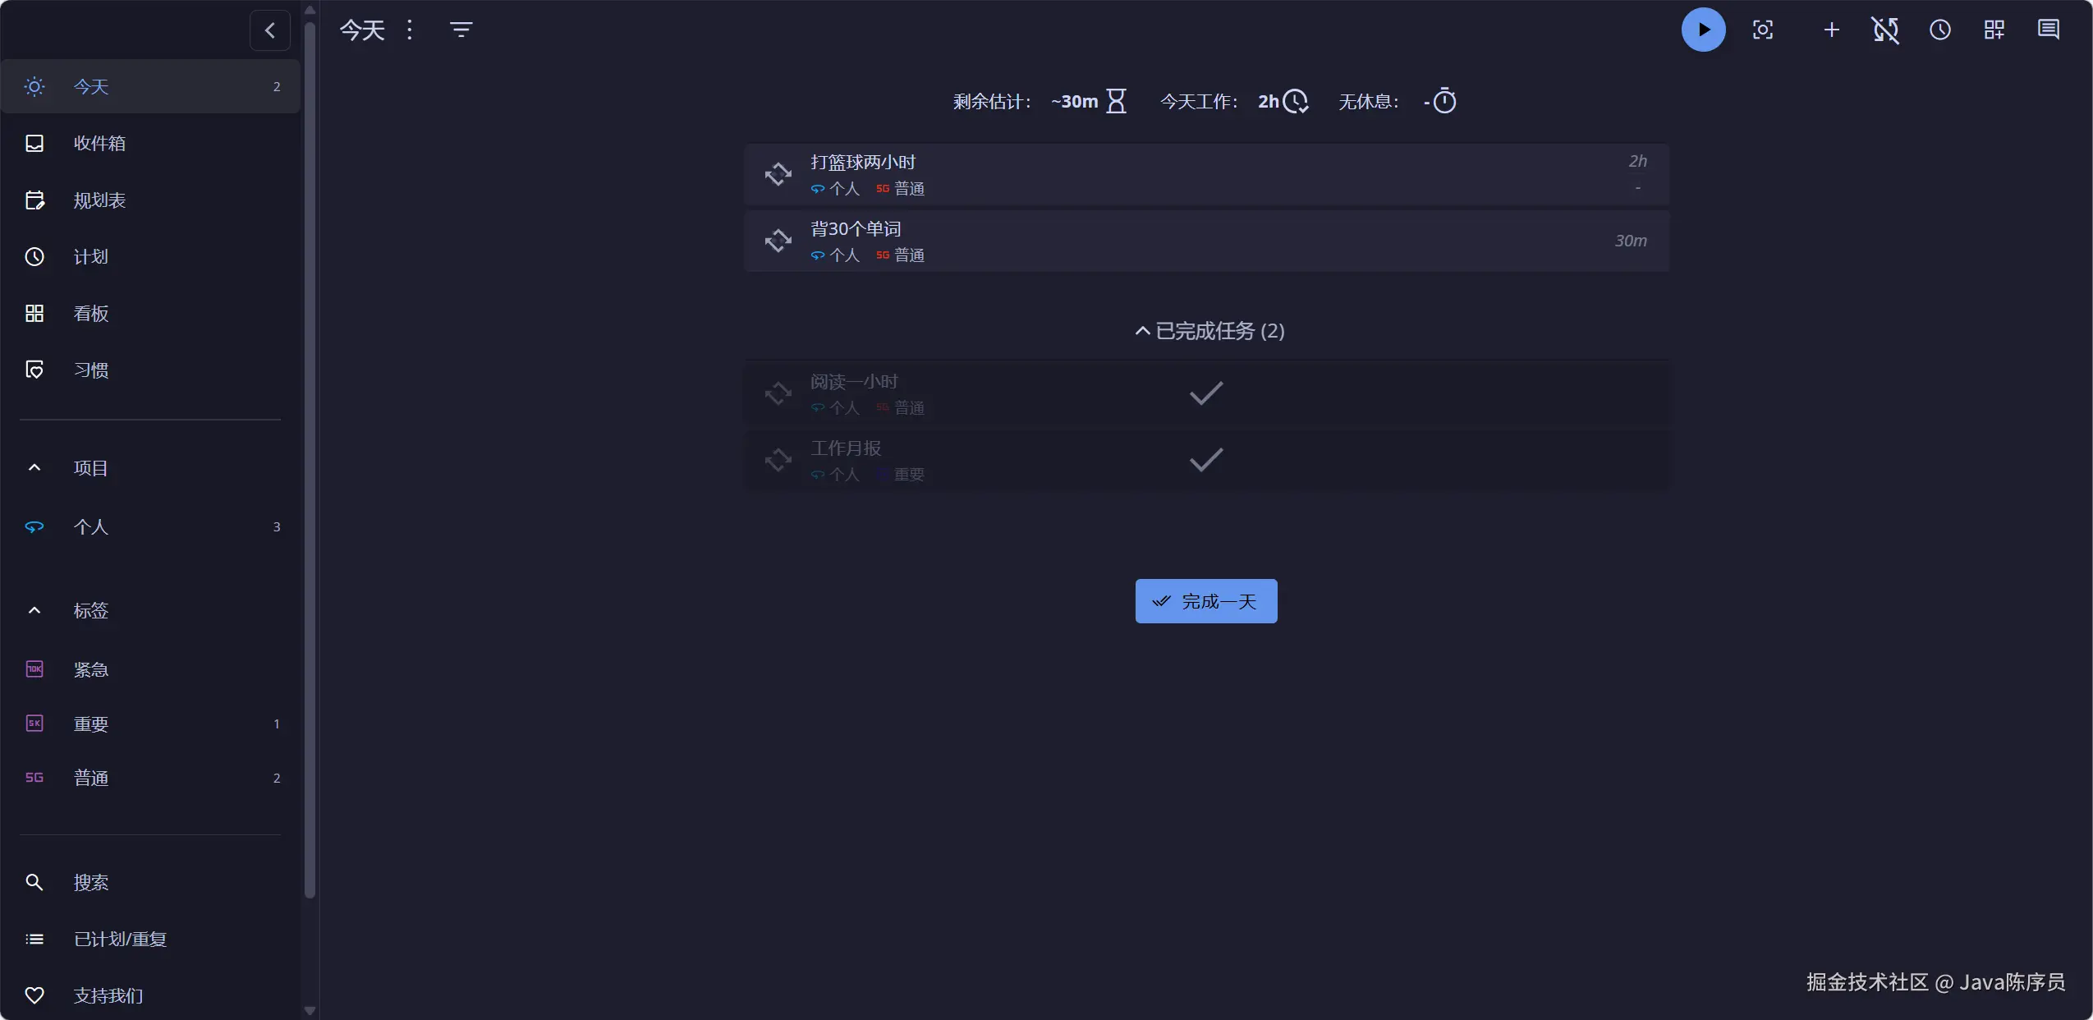The width and height of the screenshot is (2093, 1020).
Task: Open the filter icon next to 今天 title
Action: [x=461, y=30]
